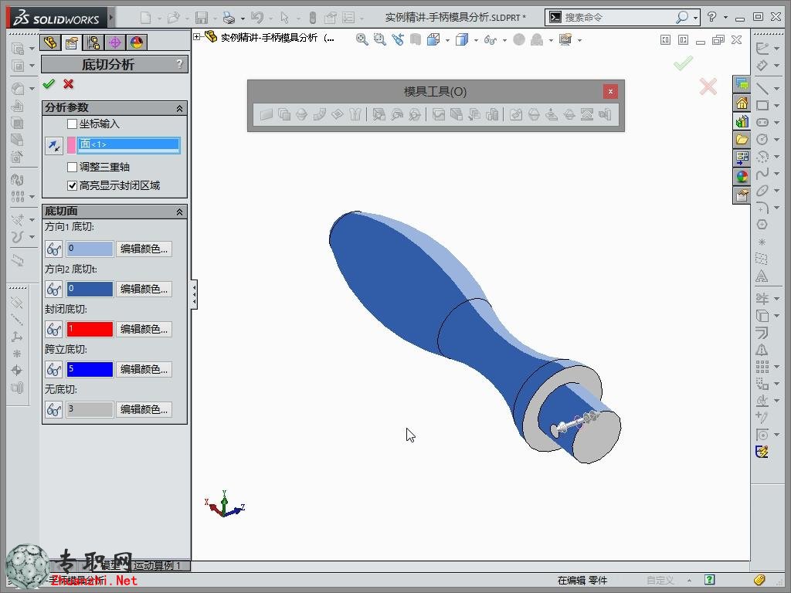Image resolution: width=791 pixels, height=593 pixels.
Task: Click 封闭底切 red color swatch
Action: [90, 329]
